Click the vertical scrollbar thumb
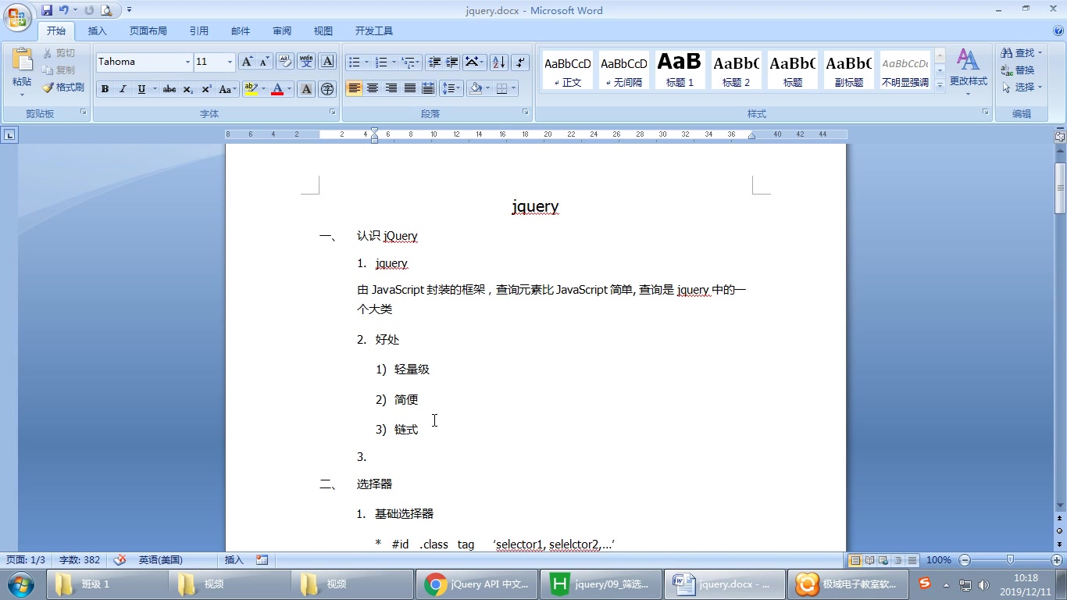 pos(1060,188)
